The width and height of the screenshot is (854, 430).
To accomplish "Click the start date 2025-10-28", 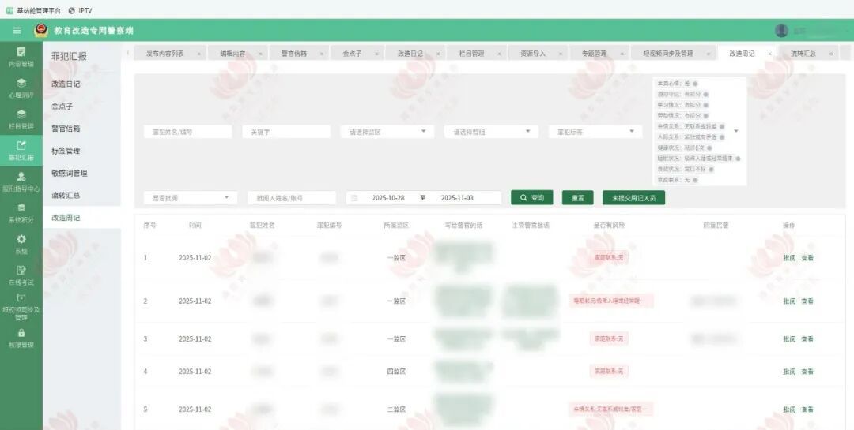I will click(x=387, y=198).
